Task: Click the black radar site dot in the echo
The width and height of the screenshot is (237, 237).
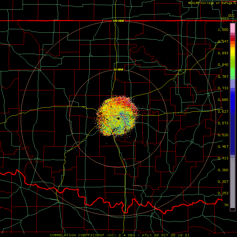Action: (x=118, y=118)
